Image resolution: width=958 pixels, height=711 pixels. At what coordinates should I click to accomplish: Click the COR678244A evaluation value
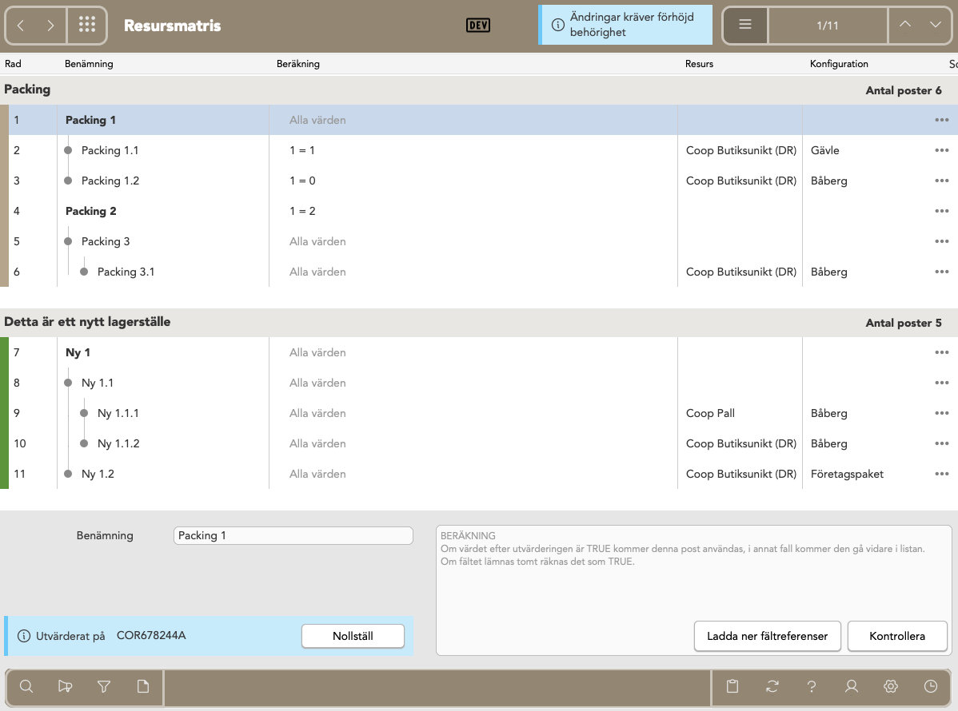pos(151,635)
